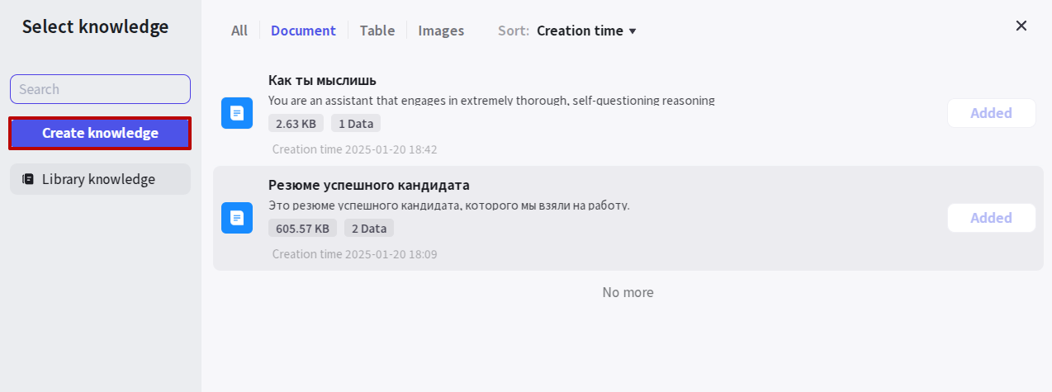Open the Creation time sort dropdown
1052x392 pixels.
click(x=586, y=31)
